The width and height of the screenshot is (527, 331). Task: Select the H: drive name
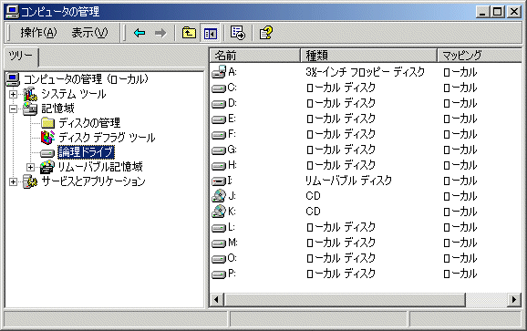232,165
